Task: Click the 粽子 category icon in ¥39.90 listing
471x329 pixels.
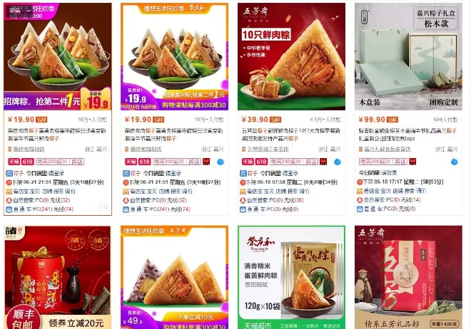Action: click(x=243, y=173)
